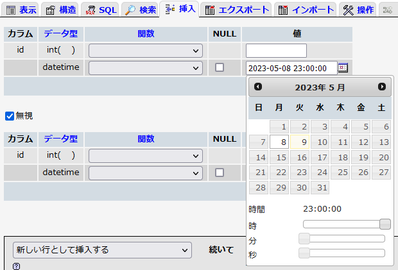Screen dimensions: 398x270
Task: Select day 9 in the calendar
Action: click(300, 142)
